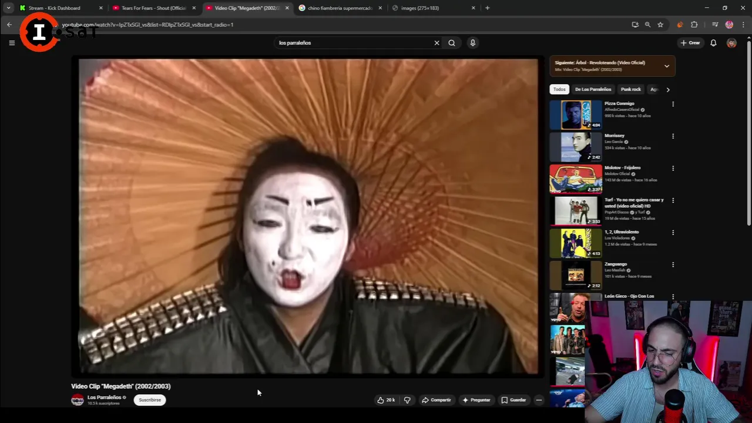This screenshot has width=752, height=423.
Task: Open options menu for Turf video
Action: pyautogui.click(x=673, y=200)
